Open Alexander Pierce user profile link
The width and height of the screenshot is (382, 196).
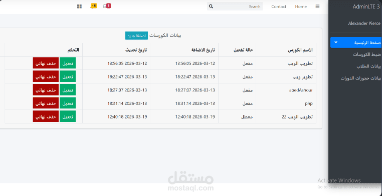(364, 23)
